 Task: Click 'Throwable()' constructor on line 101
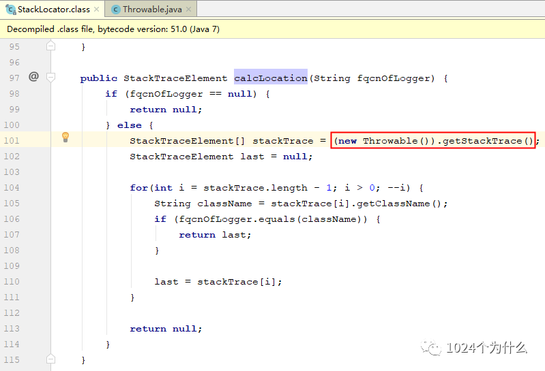pos(397,141)
